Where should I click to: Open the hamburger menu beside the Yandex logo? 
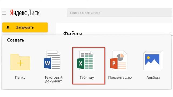point(4,13)
